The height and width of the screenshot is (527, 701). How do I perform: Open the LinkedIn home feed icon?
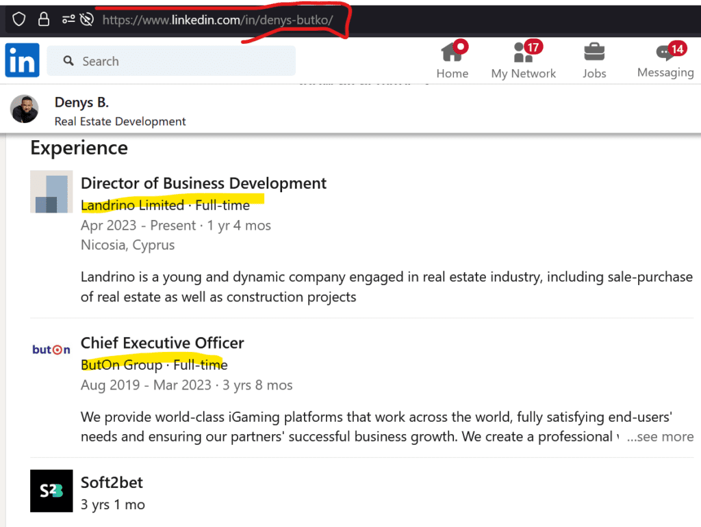(453, 53)
